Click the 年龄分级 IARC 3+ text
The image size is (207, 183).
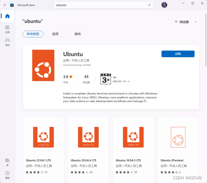point(121,81)
